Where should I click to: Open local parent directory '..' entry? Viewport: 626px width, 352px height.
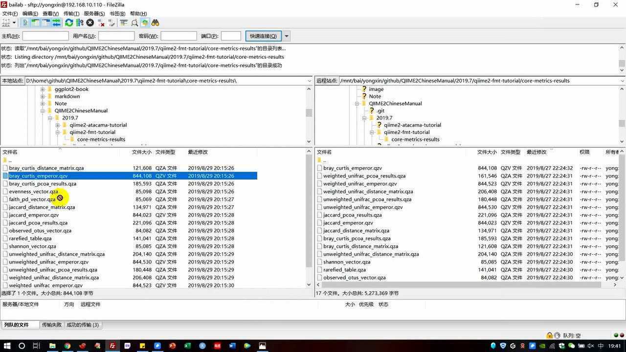click(x=10, y=160)
